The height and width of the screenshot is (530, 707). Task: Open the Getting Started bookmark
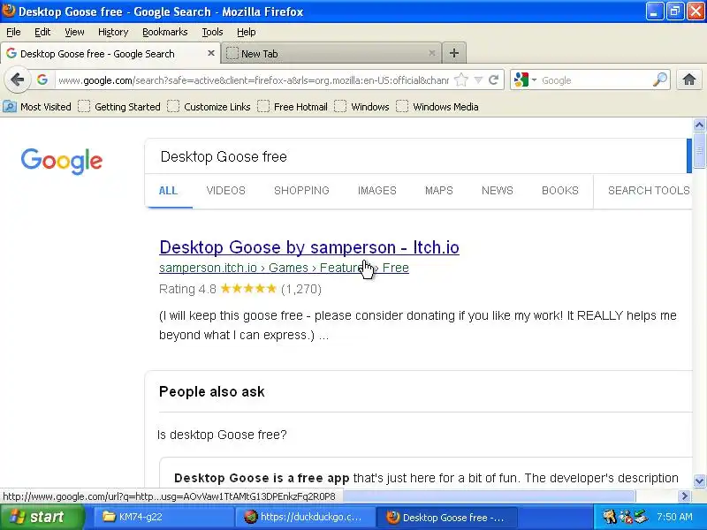(119, 107)
